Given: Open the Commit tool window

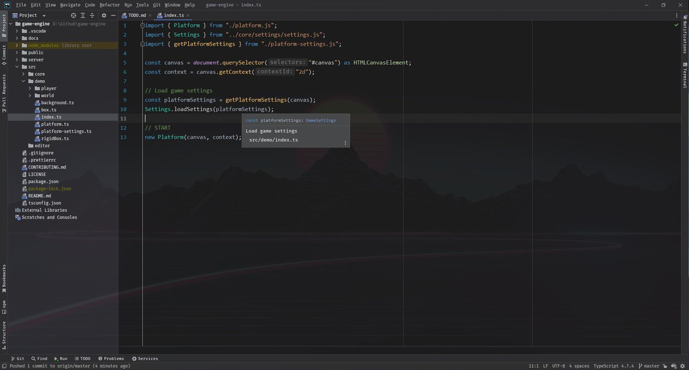Looking at the screenshot, I should [x=3, y=55].
